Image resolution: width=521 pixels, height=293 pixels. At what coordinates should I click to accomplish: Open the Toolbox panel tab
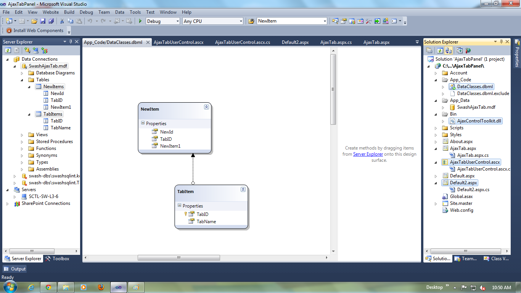click(57, 259)
